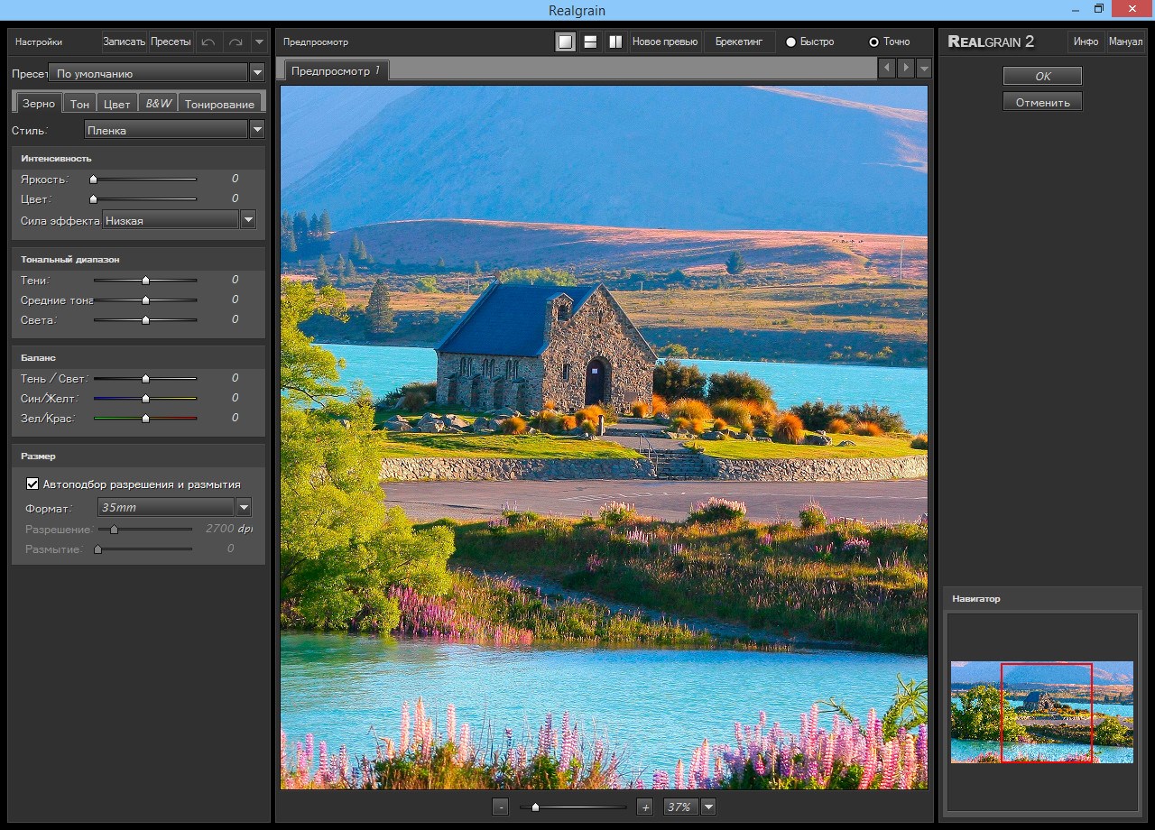The width and height of the screenshot is (1155, 830).
Task: Select the Точно preview mode
Action: (x=873, y=41)
